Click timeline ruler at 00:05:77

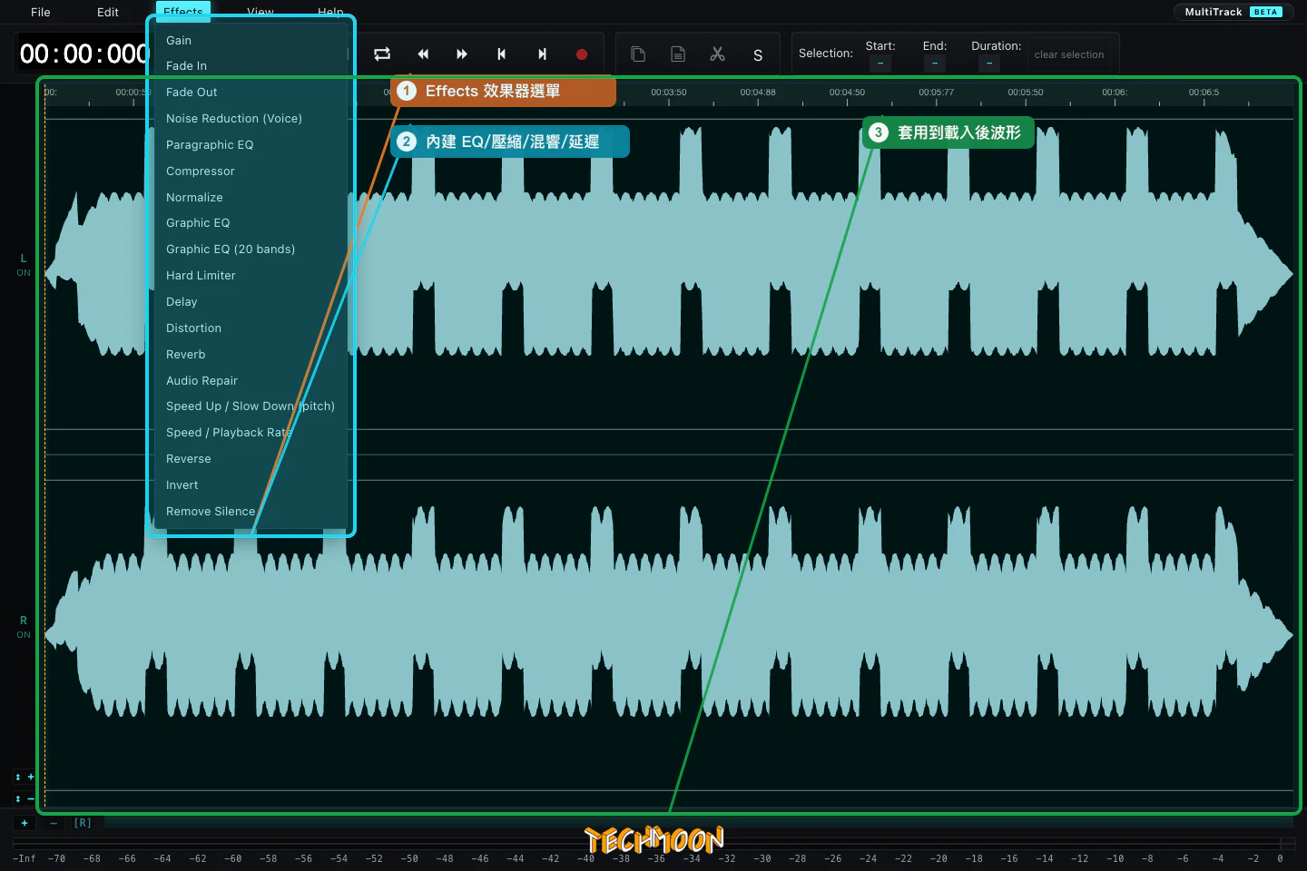click(937, 93)
